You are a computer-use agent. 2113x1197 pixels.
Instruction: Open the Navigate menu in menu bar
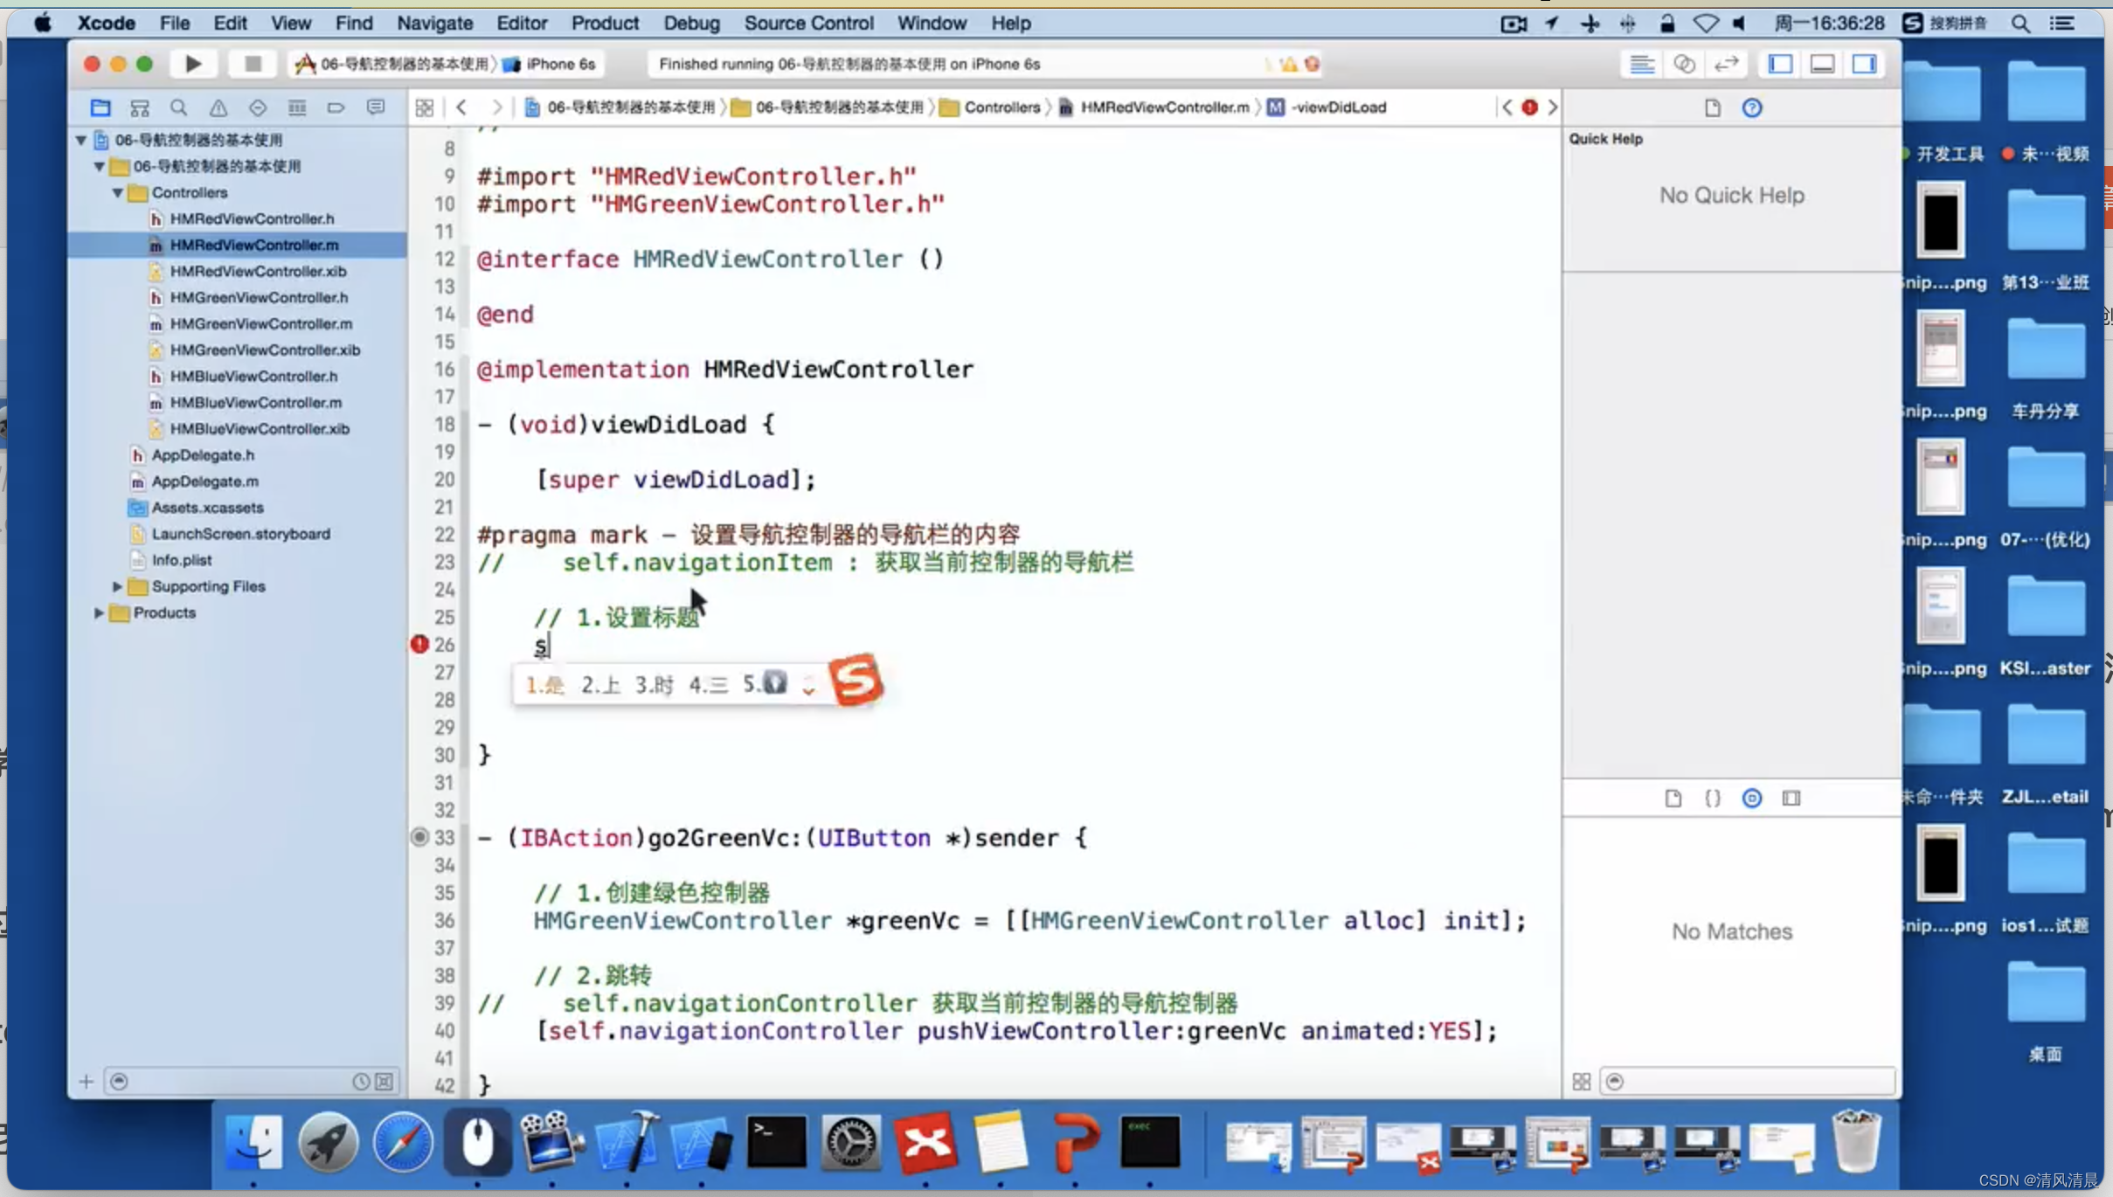(434, 24)
